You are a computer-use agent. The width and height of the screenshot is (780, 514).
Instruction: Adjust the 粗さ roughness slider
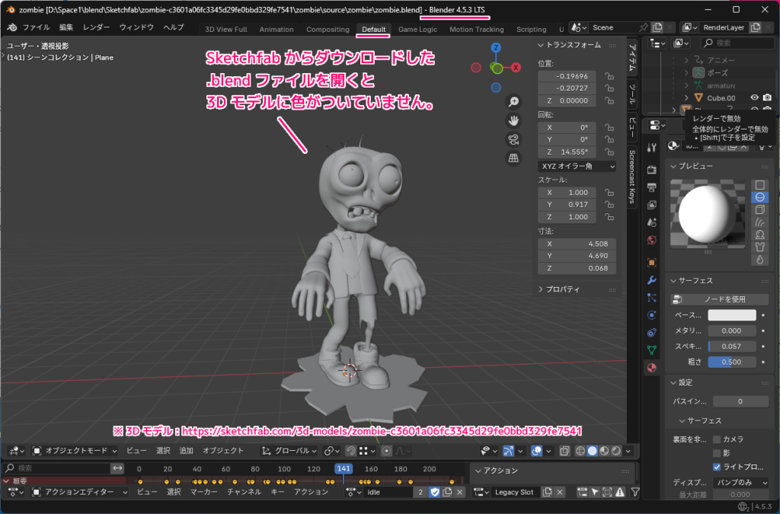pyautogui.click(x=731, y=362)
